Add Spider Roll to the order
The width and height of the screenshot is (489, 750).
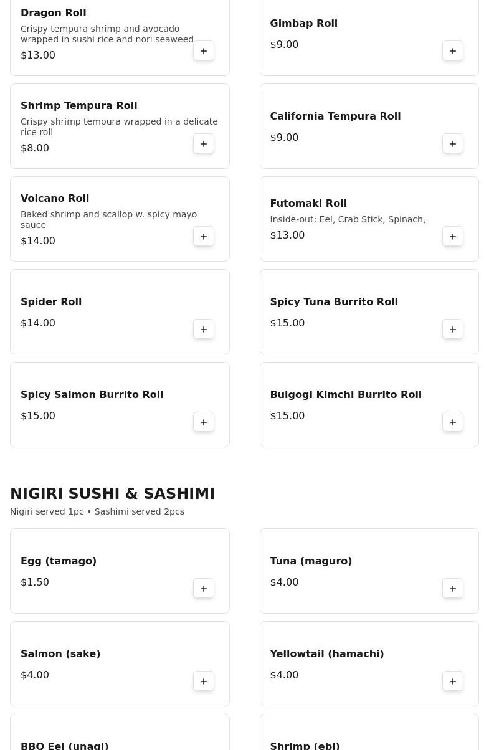204,330
